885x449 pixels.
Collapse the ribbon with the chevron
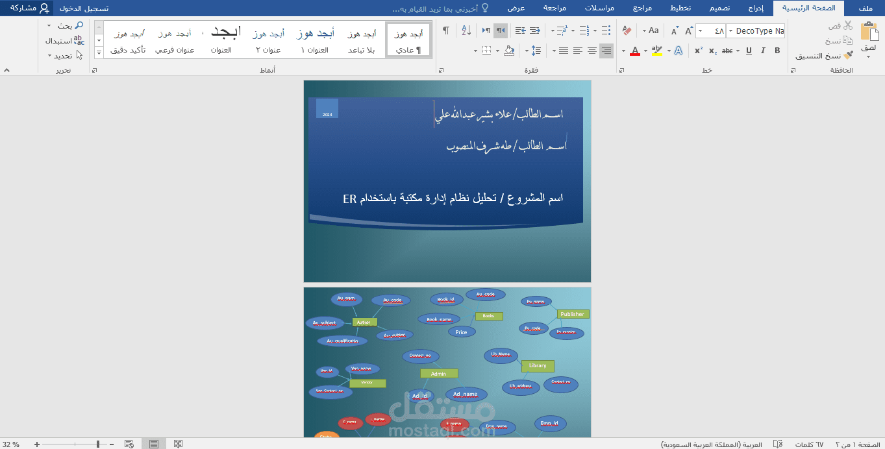tap(6, 70)
